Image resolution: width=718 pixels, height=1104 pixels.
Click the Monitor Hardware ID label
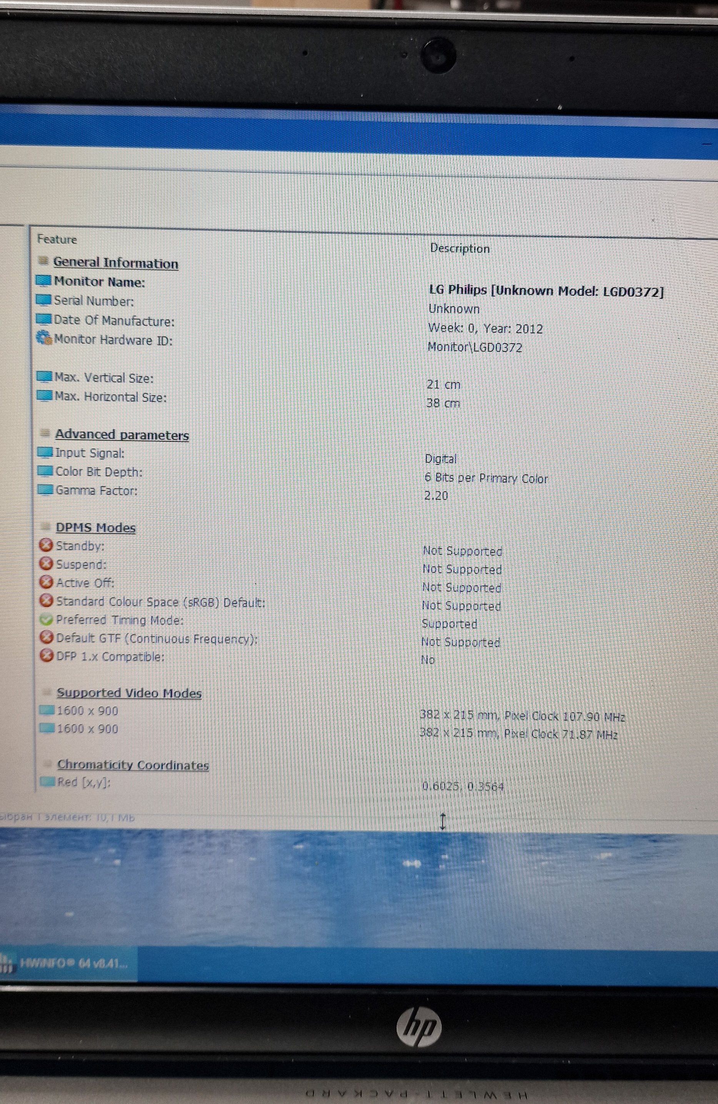113,340
